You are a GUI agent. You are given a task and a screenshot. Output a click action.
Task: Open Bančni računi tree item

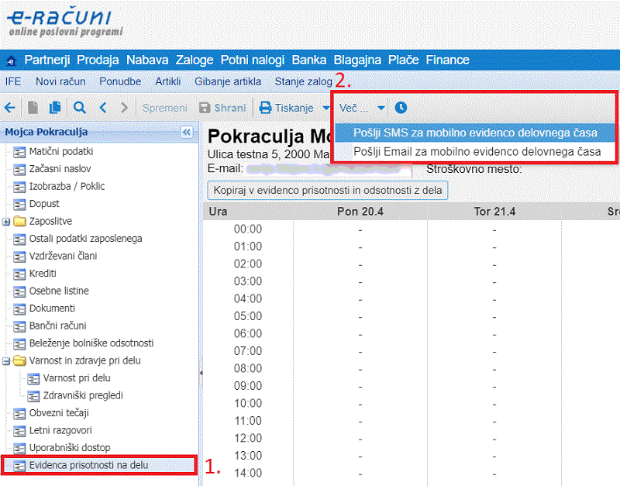click(x=57, y=326)
